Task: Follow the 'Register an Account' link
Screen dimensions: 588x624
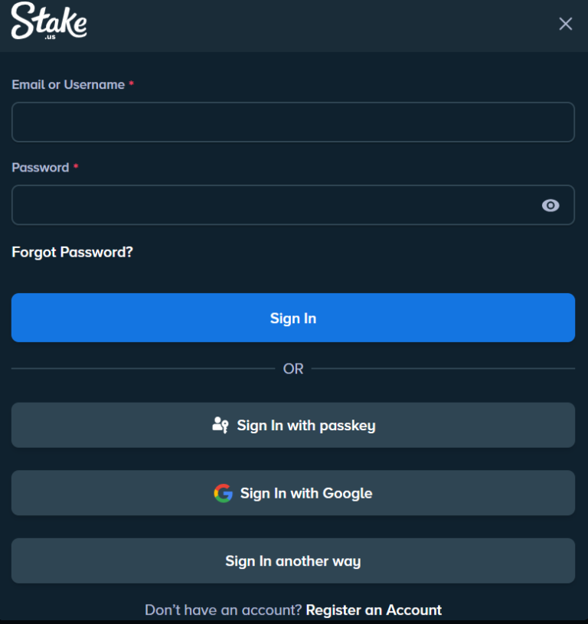Action: point(374,609)
